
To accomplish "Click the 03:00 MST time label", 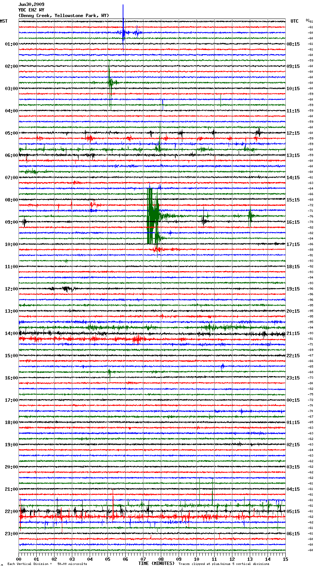I will click(11, 89).
